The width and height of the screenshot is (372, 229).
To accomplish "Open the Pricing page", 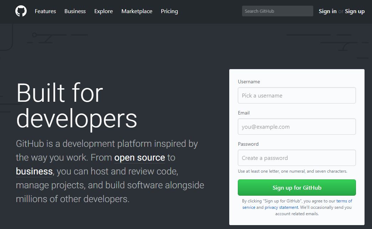I will point(169,11).
